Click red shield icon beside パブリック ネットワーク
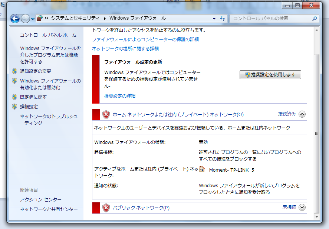 106,208
